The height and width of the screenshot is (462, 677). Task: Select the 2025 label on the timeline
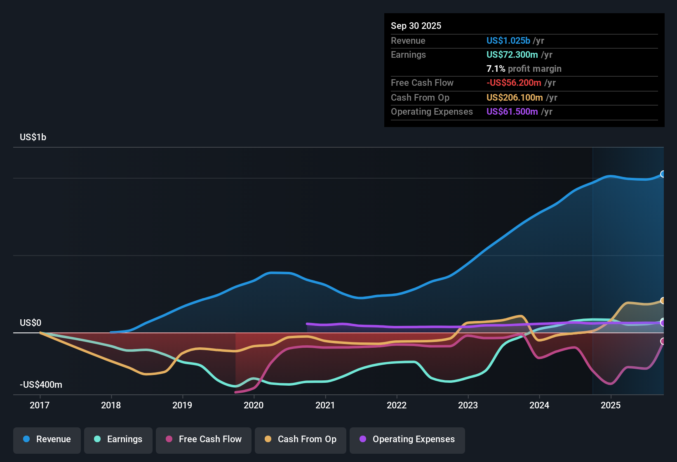click(611, 405)
